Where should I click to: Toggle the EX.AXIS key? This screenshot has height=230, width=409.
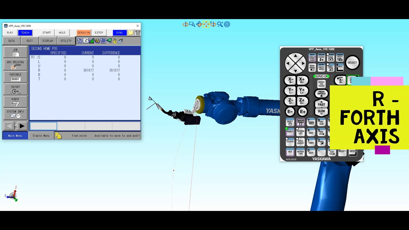290,142
